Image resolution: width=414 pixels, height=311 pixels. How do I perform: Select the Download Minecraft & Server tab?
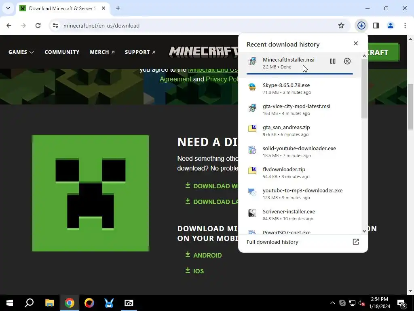pos(63,8)
